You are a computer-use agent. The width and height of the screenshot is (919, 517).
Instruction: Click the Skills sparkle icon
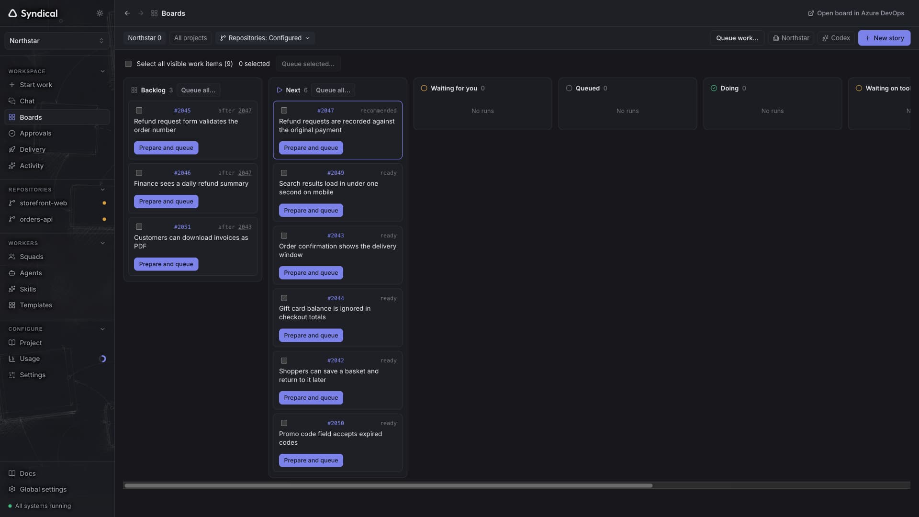(x=12, y=289)
